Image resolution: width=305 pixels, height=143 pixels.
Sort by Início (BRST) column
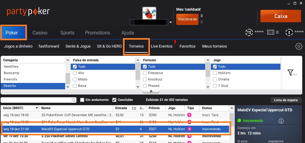20,108
